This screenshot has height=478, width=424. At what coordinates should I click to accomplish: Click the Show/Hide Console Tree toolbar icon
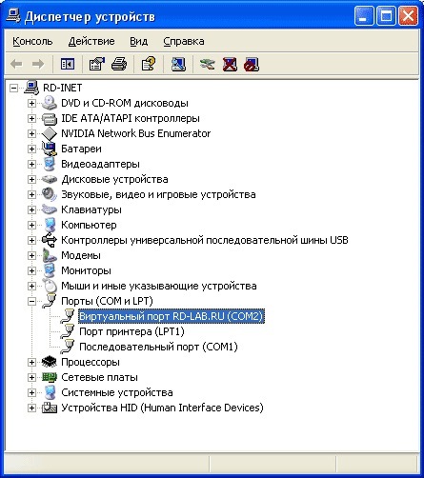[x=68, y=64]
